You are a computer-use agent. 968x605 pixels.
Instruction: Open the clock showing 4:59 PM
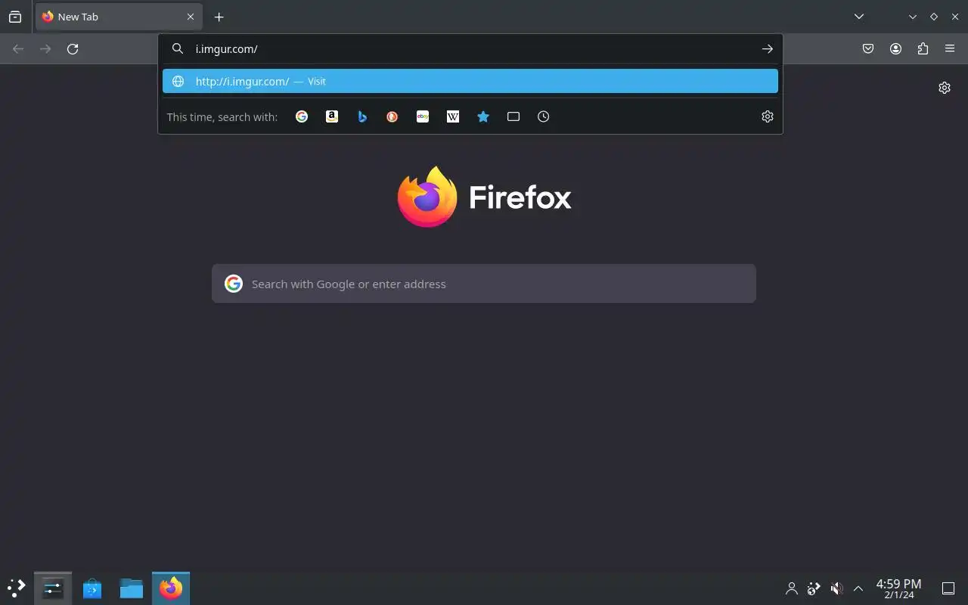(898, 588)
